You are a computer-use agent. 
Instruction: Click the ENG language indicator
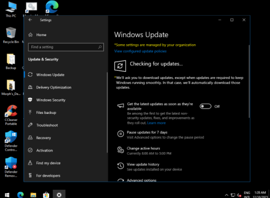click(247, 195)
